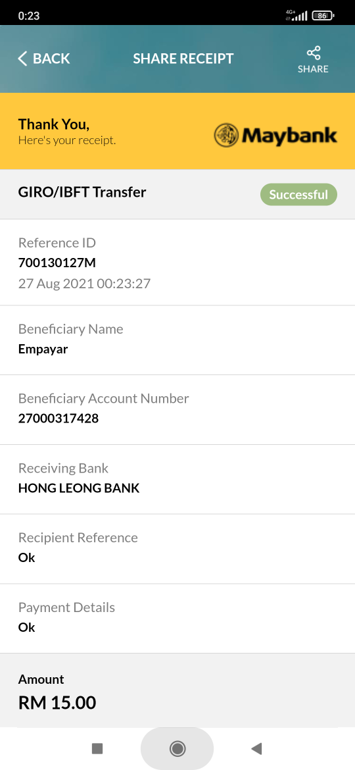355x770 pixels.
Task: Tap the RM 15.00 amount
Action: (x=57, y=703)
